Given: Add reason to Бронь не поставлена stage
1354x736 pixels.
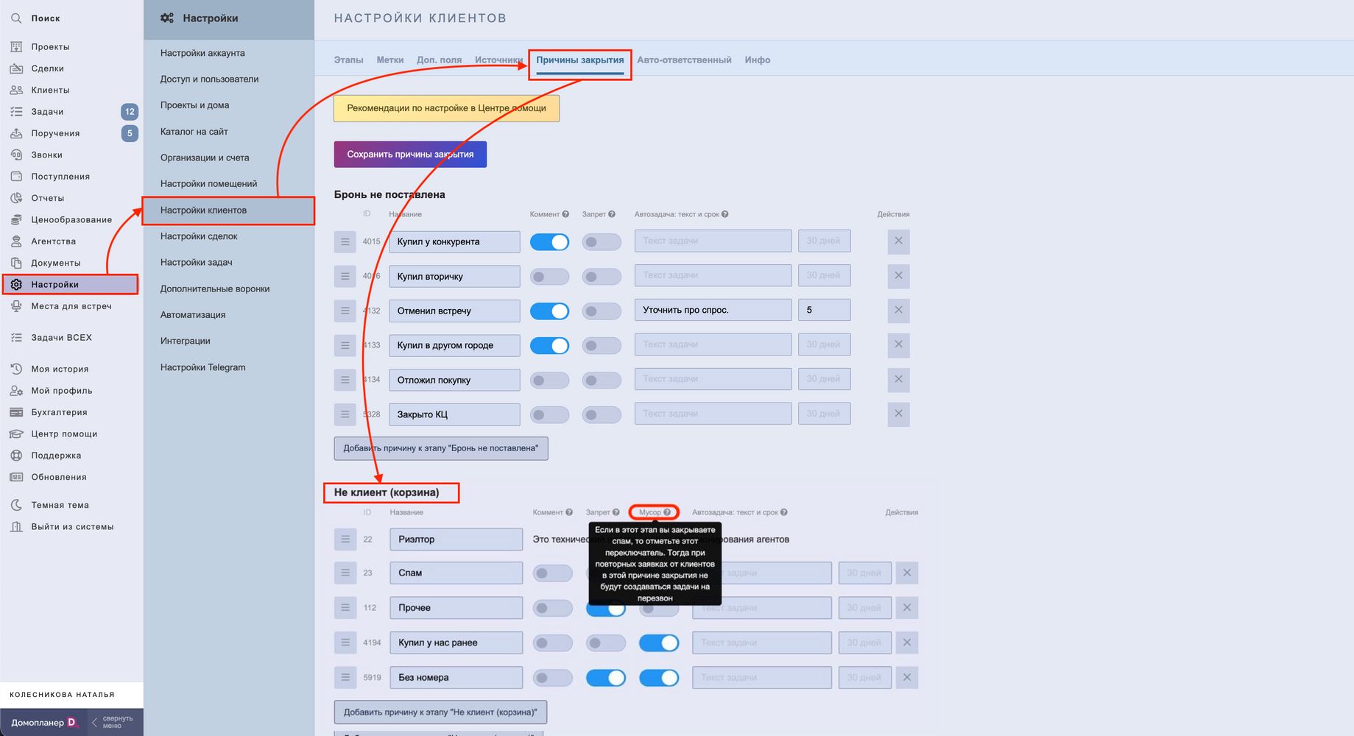Looking at the screenshot, I should click(441, 448).
